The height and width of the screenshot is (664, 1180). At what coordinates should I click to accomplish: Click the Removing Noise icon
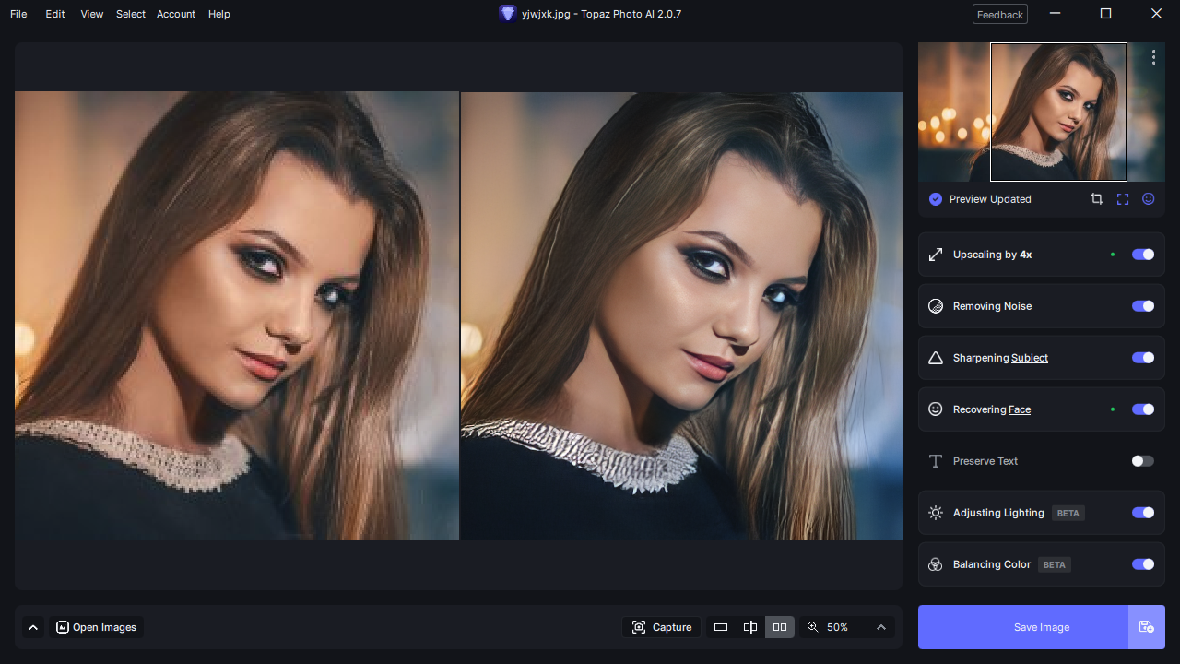pyautogui.click(x=936, y=306)
